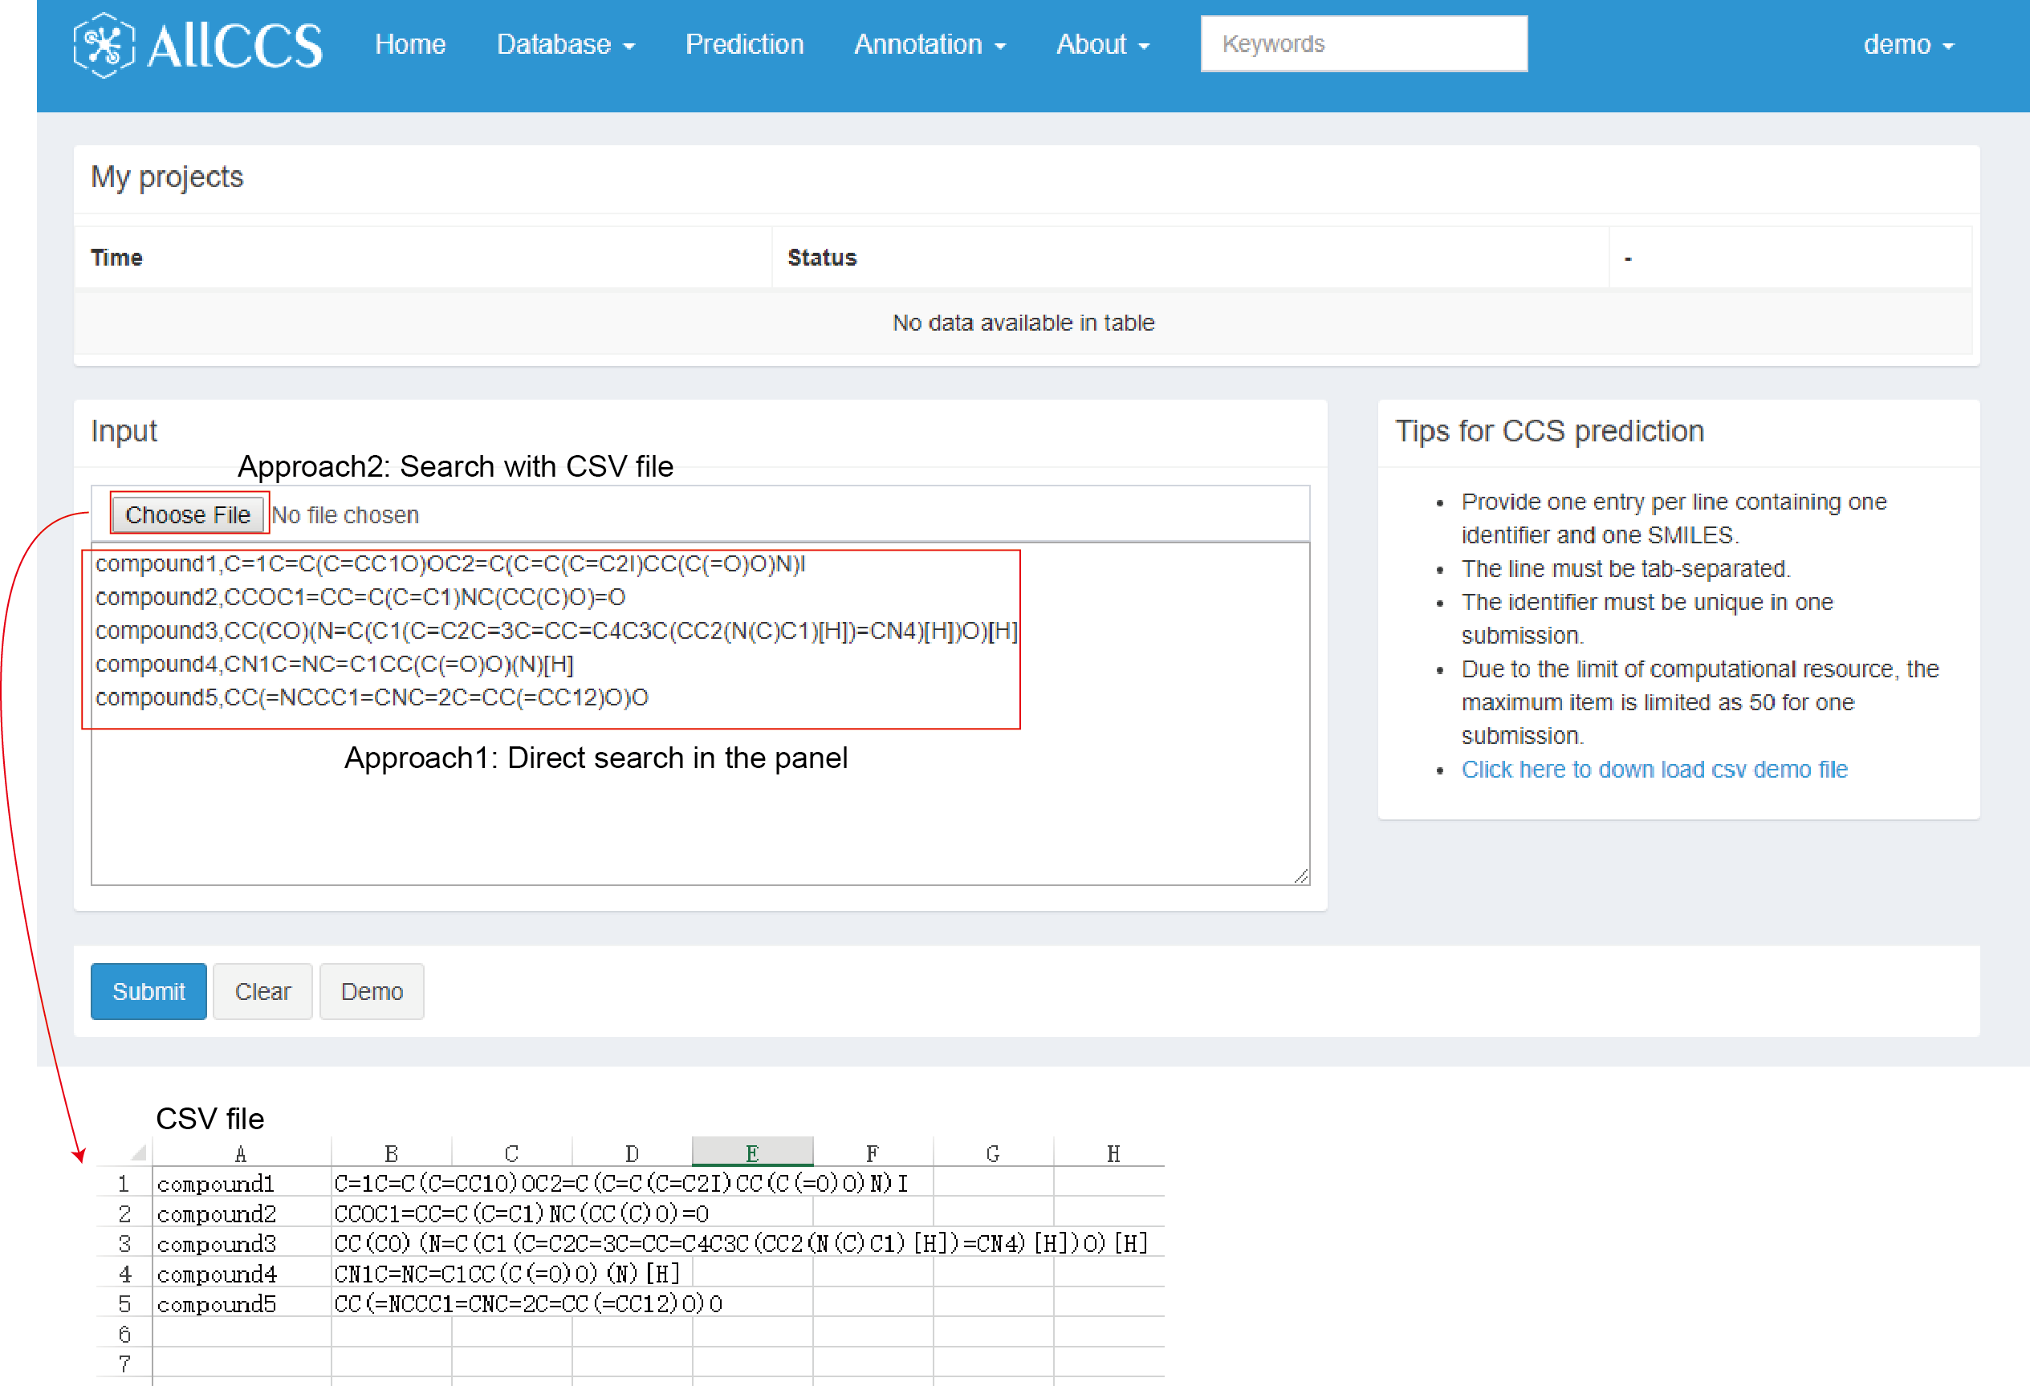Sort projects by Status column
This screenshot has height=1386, width=2030.
[1190, 258]
